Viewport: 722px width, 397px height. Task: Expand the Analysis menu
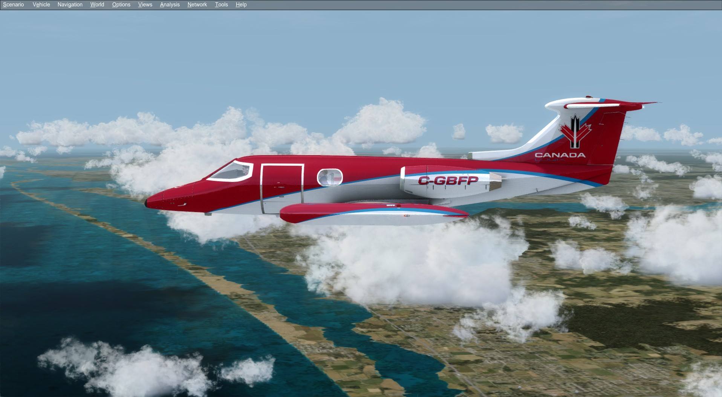(x=170, y=5)
